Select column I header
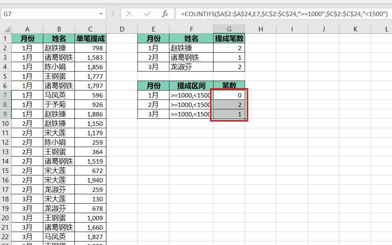This screenshot has width=392, height=245. [292, 29]
